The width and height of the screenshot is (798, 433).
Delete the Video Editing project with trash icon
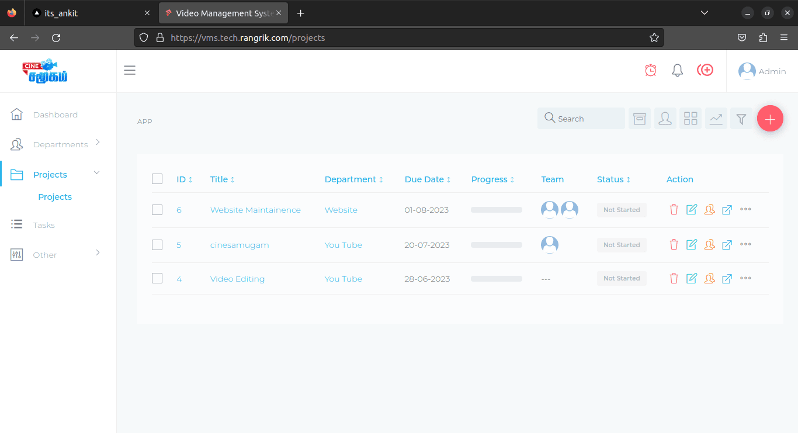(x=674, y=278)
